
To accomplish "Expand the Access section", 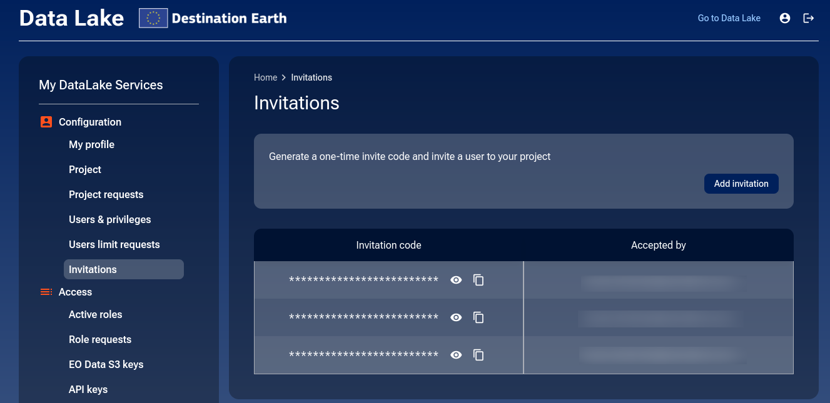I will [76, 292].
